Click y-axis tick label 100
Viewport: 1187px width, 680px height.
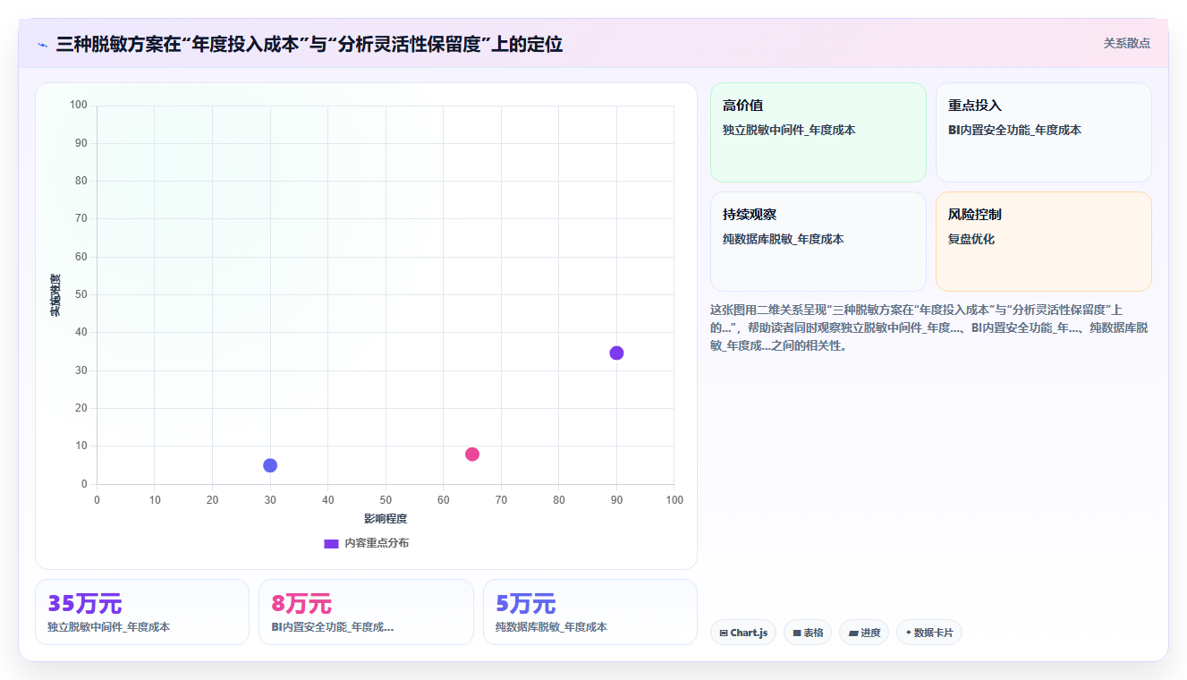tap(79, 105)
